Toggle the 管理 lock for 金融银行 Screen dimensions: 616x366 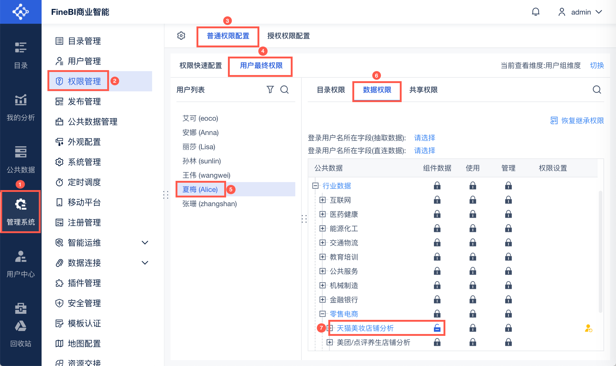[x=508, y=300]
